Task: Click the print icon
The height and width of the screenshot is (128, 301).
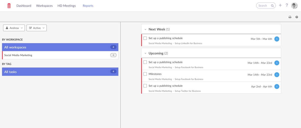Action: 290,17
